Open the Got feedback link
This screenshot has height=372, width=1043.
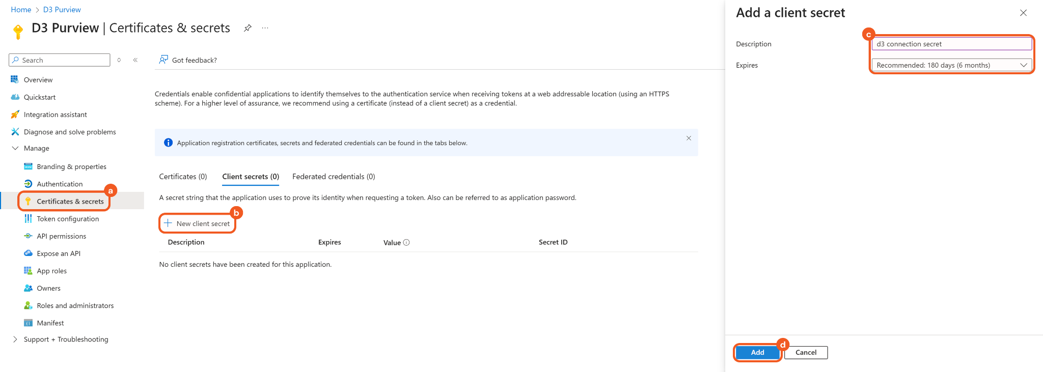tap(188, 60)
